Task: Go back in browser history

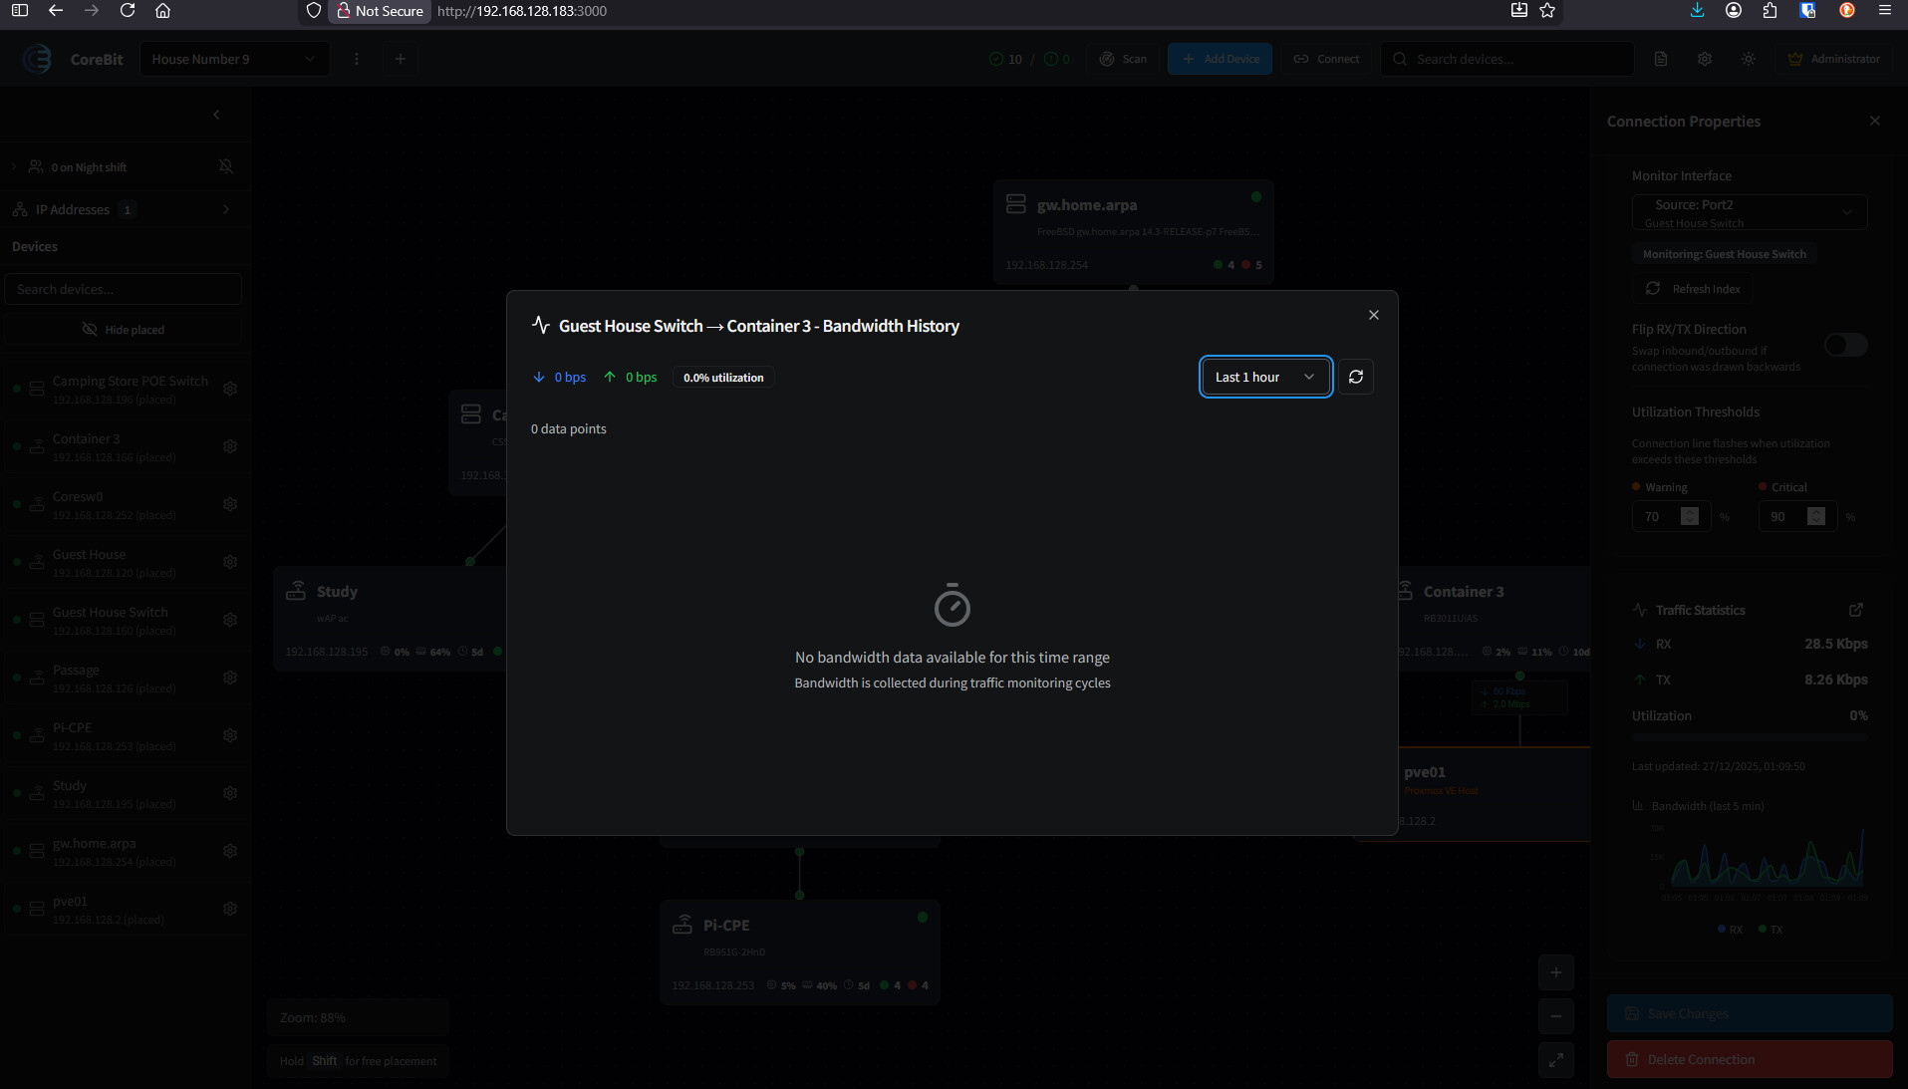Action: click(x=56, y=11)
